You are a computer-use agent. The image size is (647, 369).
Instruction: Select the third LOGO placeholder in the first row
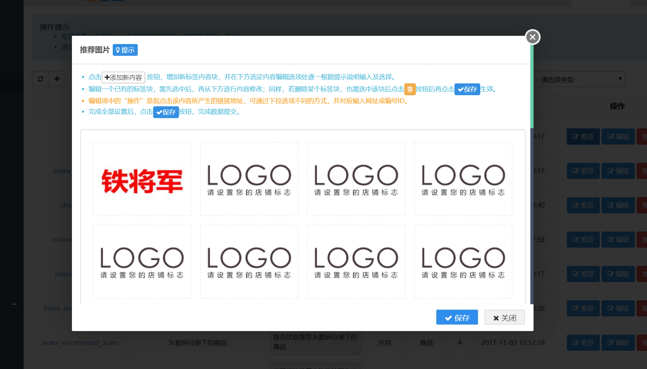[356, 179]
